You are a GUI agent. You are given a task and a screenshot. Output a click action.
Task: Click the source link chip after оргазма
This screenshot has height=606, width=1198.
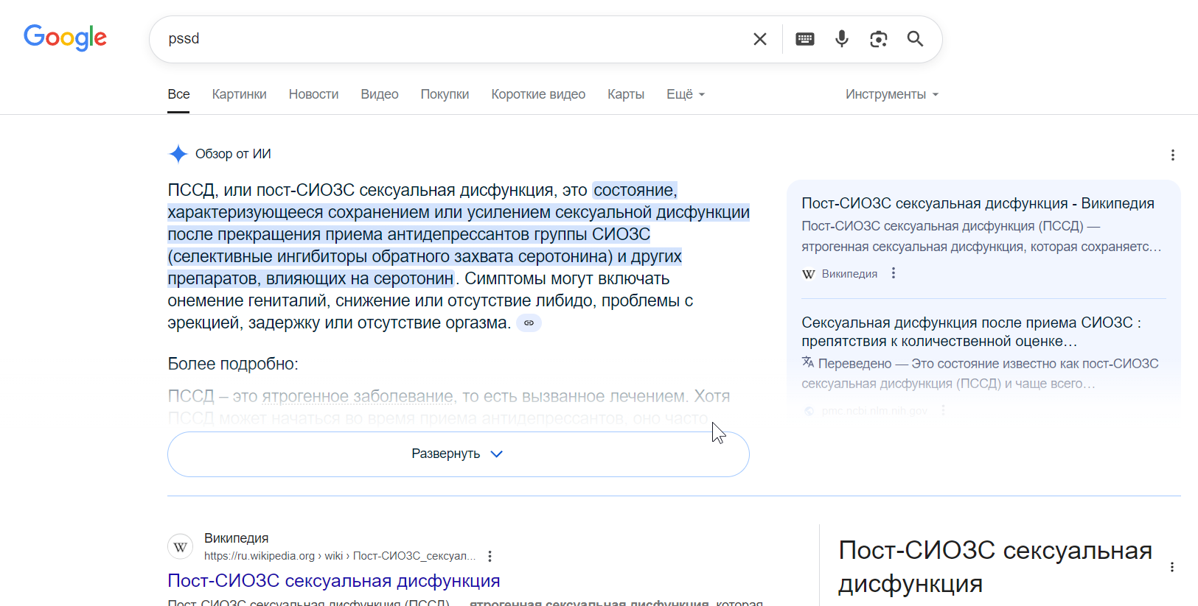(529, 323)
